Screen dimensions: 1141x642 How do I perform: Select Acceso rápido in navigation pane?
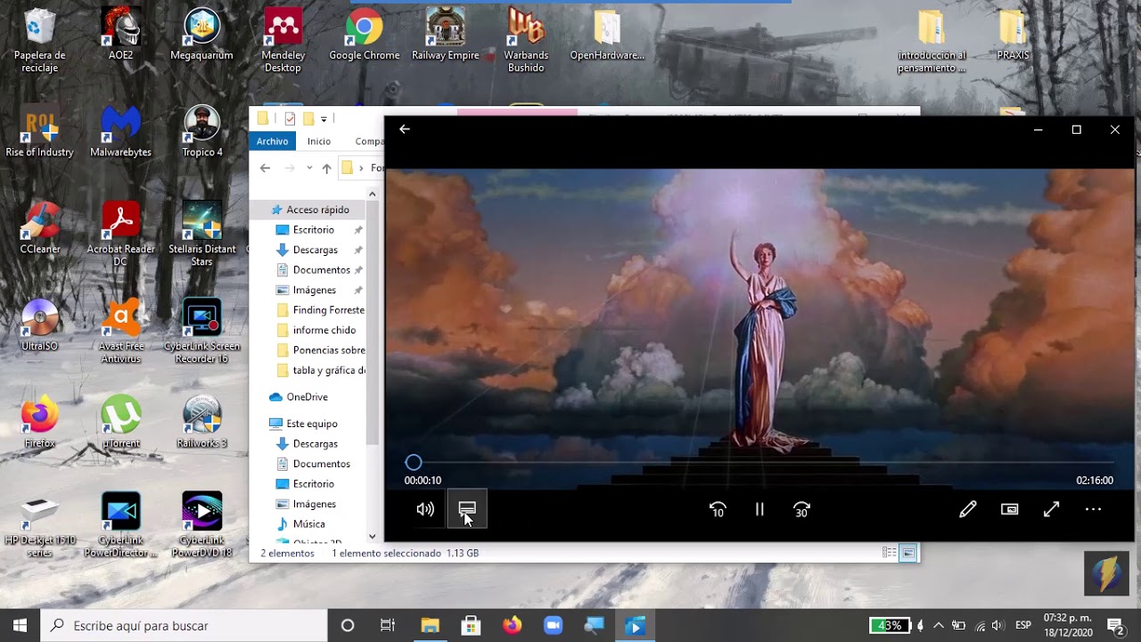(x=317, y=210)
